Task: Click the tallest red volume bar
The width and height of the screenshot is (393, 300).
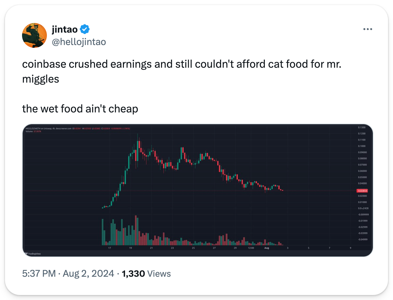Action: (x=136, y=230)
